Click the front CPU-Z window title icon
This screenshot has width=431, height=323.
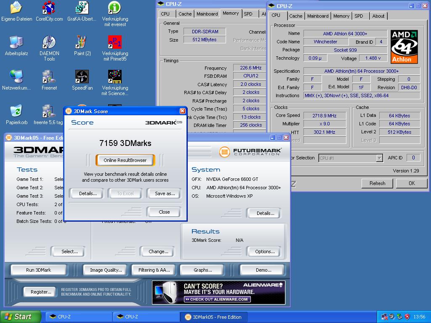point(271,6)
